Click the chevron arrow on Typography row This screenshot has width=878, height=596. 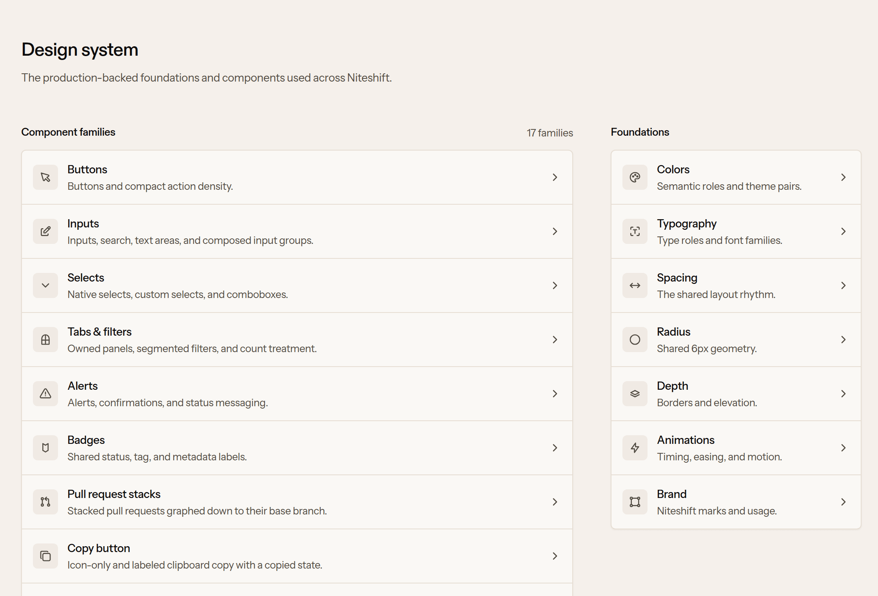click(x=844, y=231)
